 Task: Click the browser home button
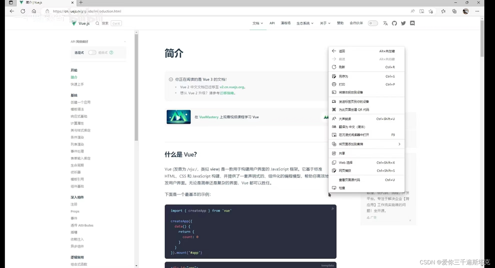click(x=34, y=11)
